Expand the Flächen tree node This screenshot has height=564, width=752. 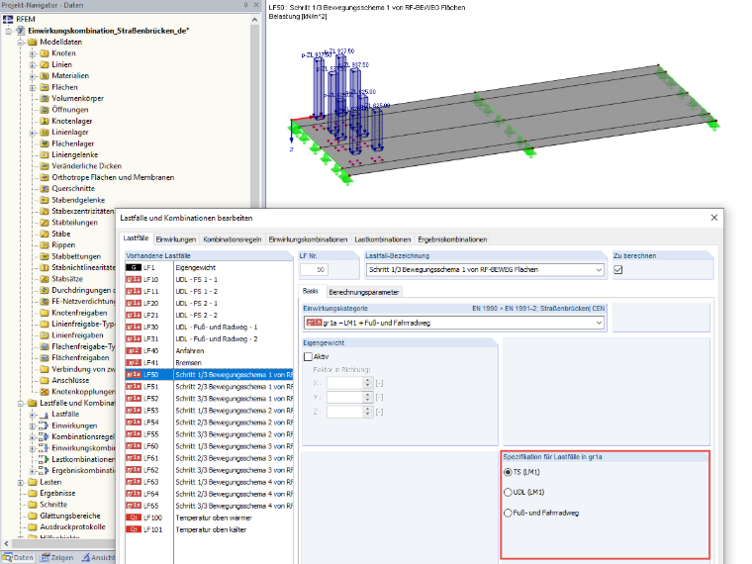[x=32, y=87]
